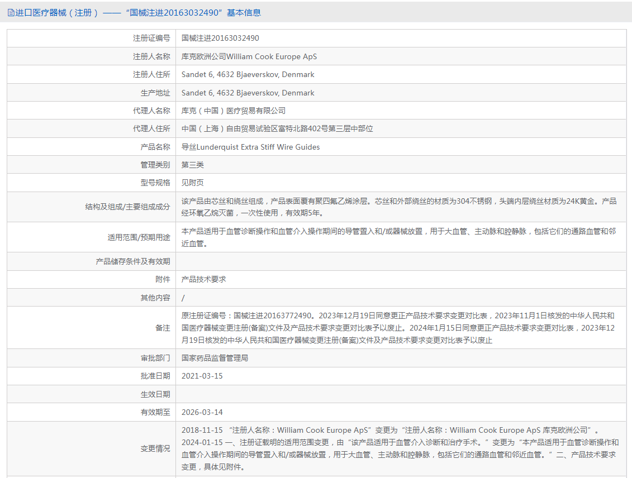This screenshot has height=478, width=632.
Task: Click the 审批部门 label
Action: coord(155,358)
